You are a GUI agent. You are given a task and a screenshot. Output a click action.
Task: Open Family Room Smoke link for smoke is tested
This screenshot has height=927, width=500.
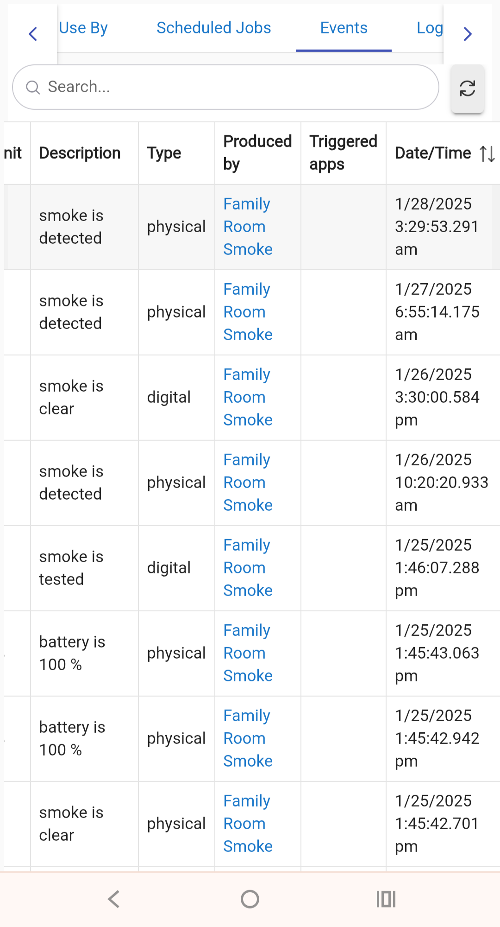pyautogui.click(x=248, y=568)
